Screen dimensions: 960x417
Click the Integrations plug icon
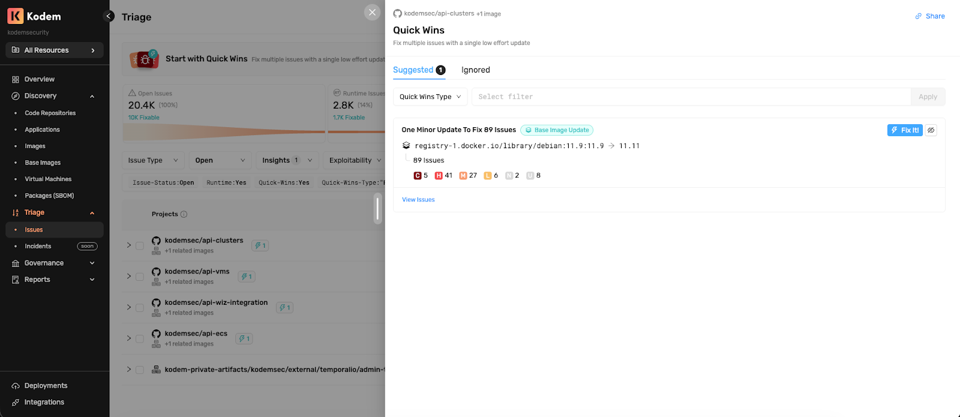(x=16, y=403)
